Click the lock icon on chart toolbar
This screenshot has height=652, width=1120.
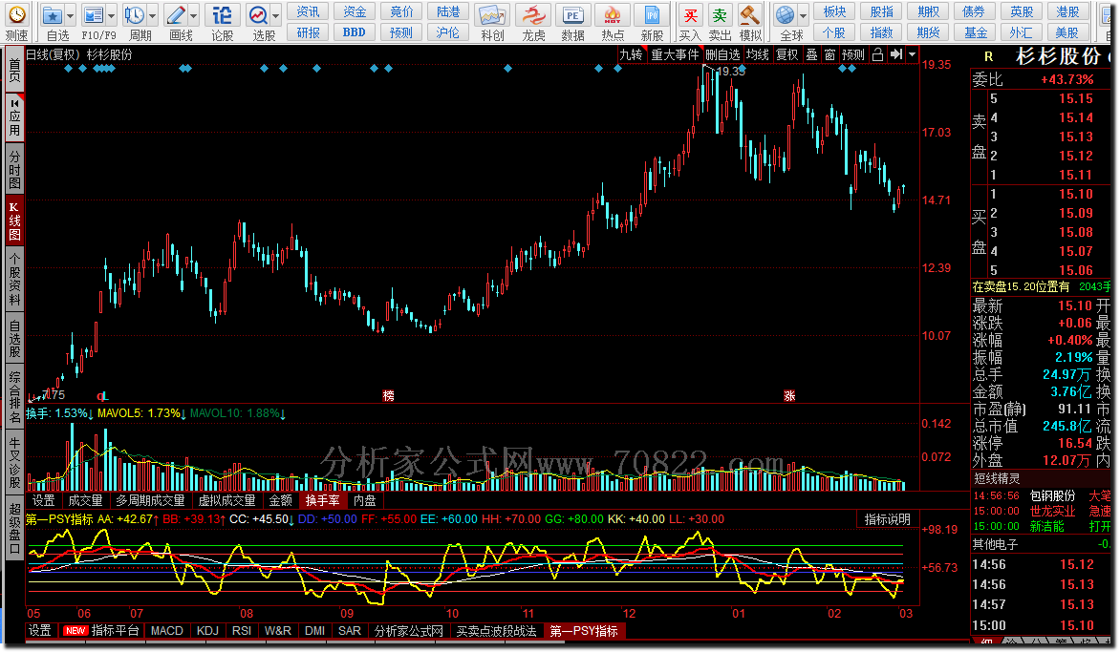pos(878,54)
